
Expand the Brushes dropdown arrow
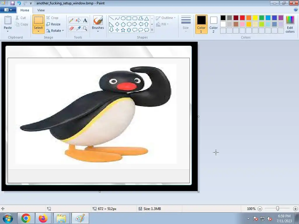point(98,32)
